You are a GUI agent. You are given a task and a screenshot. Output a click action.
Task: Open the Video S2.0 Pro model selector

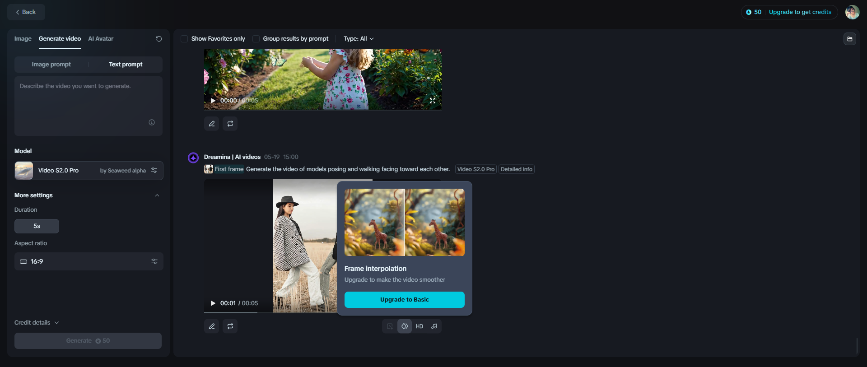pos(89,171)
